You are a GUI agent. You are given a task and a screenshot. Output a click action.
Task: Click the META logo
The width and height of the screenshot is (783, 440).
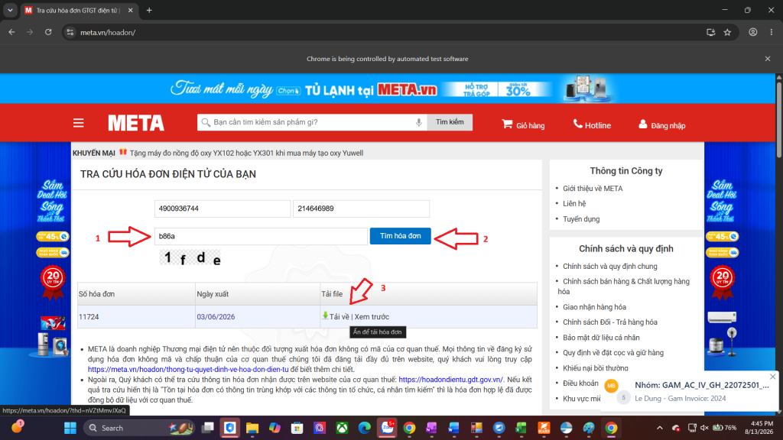pyautogui.click(x=136, y=123)
